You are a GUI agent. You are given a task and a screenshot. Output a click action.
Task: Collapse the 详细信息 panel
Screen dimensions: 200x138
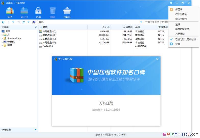coord(35,130)
